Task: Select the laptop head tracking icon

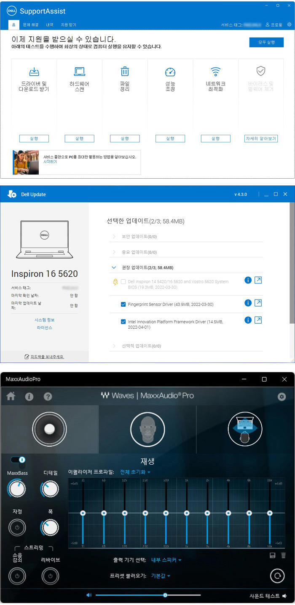Action: 245,429
